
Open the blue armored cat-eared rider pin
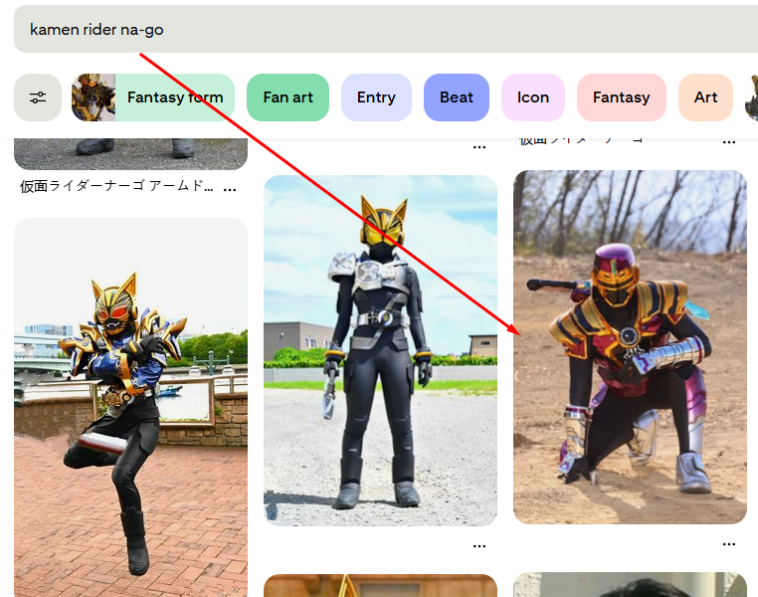(130, 408)
